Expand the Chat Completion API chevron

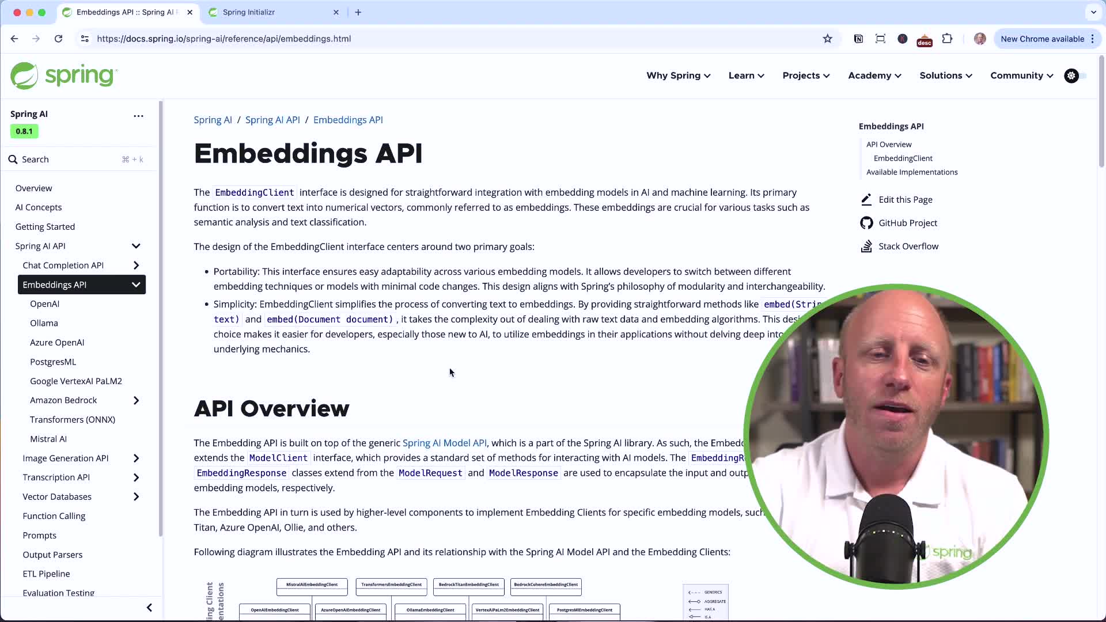pos(136,266)
